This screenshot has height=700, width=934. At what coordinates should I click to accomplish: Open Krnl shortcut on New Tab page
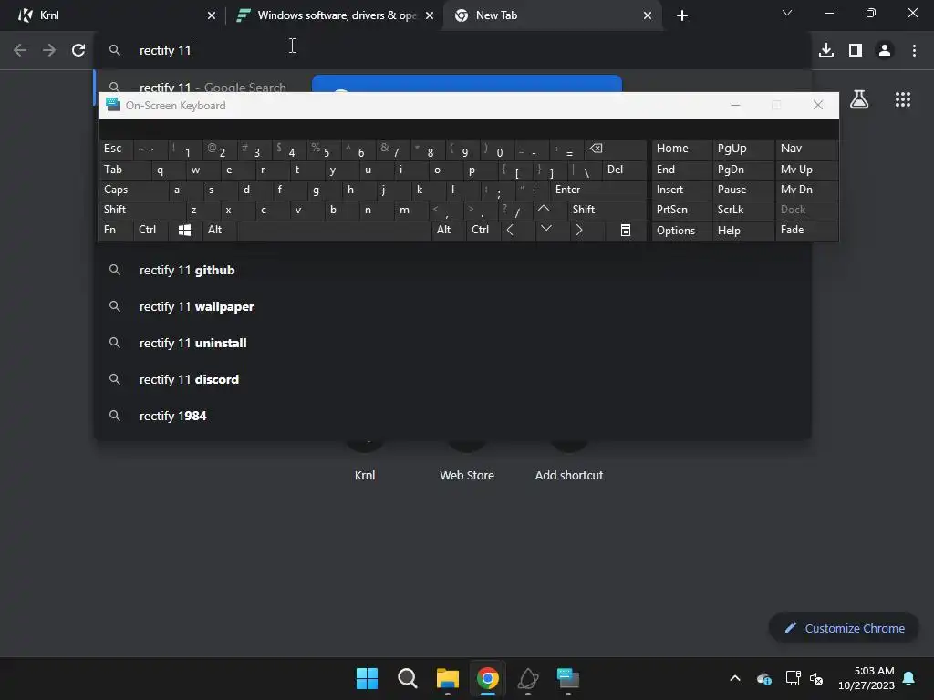(x=365, y=475)
